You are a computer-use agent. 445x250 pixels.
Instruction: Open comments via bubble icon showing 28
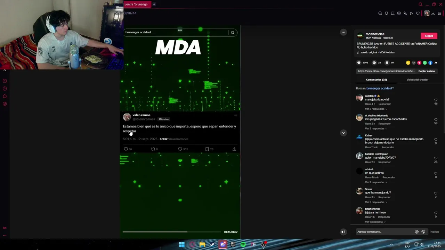374,63
